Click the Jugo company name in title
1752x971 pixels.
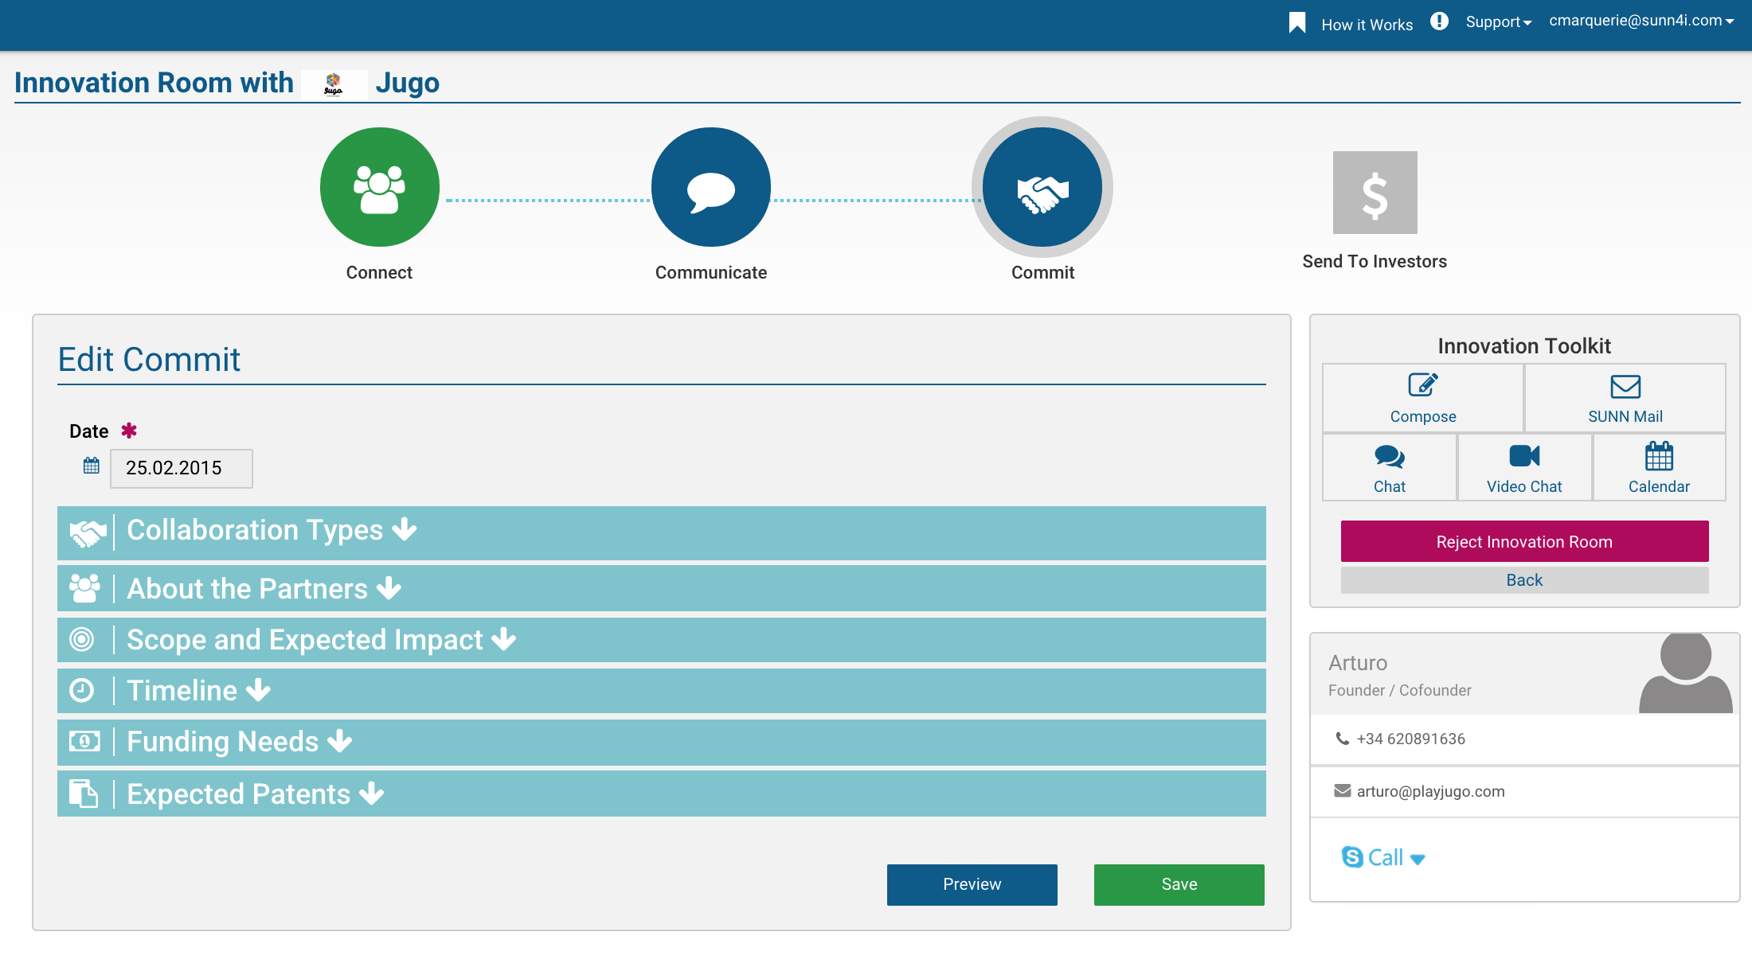tap(407, 83)
